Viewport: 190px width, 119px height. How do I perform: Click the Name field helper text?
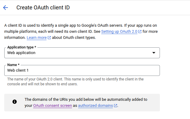[x=75, y=82]
